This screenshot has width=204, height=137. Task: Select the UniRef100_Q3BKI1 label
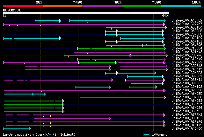187,80
